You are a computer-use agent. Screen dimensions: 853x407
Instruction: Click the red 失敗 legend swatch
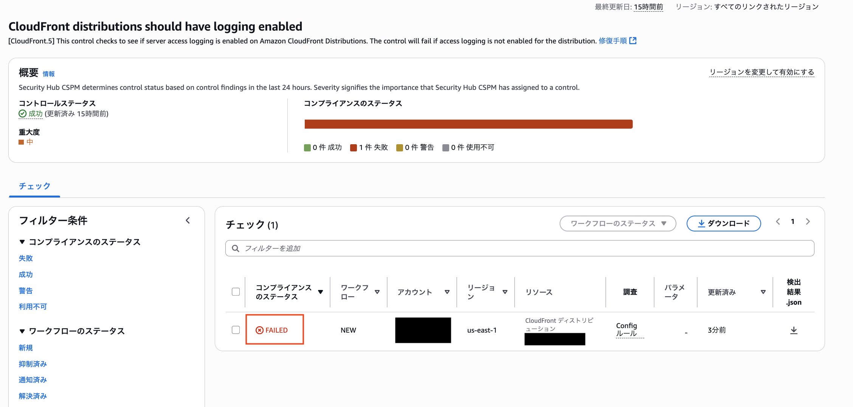coord(354,148)
